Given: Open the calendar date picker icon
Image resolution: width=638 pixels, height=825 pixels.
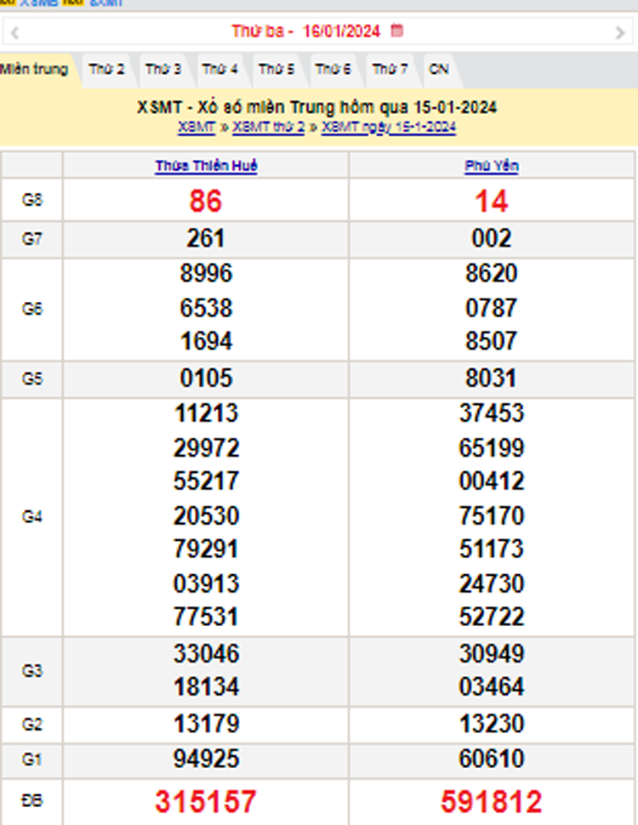Looking at the screenshot, I should point(397,31).
